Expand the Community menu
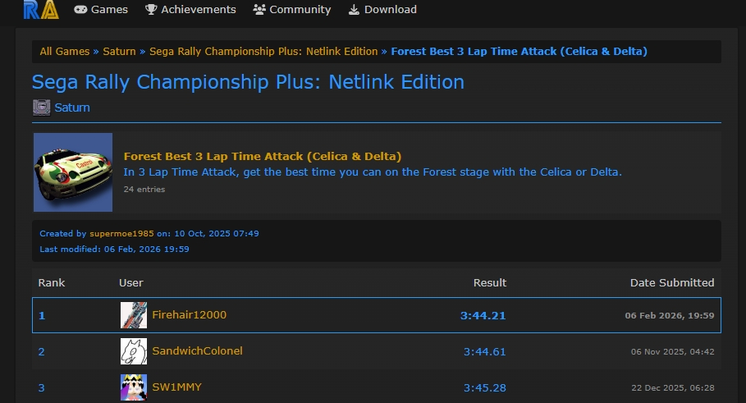The image size is (746, 403). coord(292,10)
